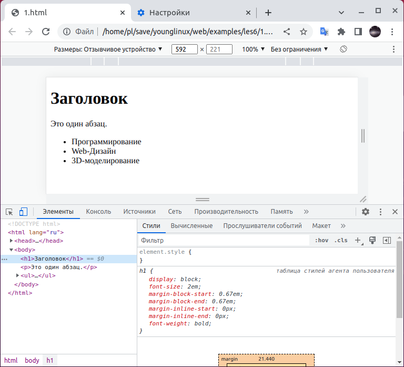Open the Производительность tab
The height and width of the screenshot is (367, 404).
226,212
